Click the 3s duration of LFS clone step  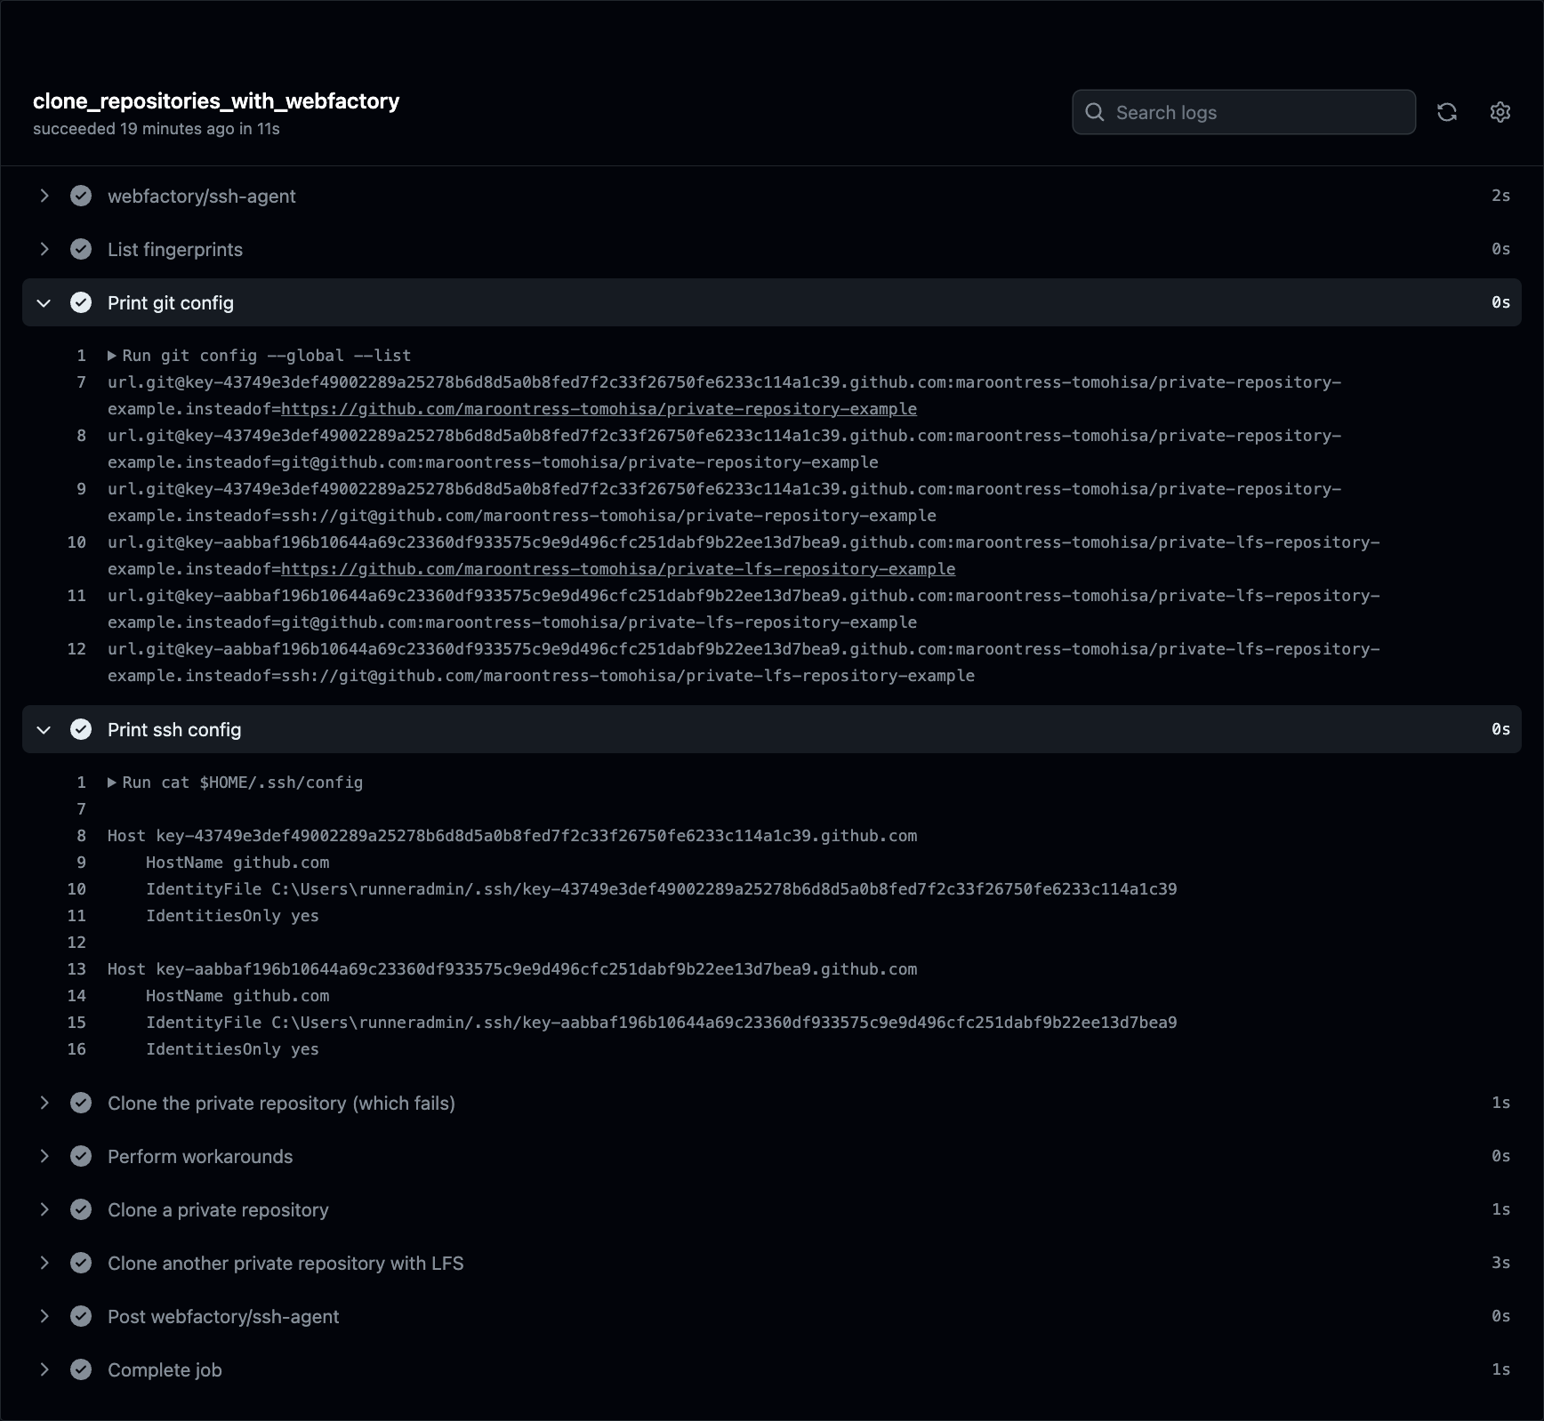pyautogui.click(x=1500, y=1263)
